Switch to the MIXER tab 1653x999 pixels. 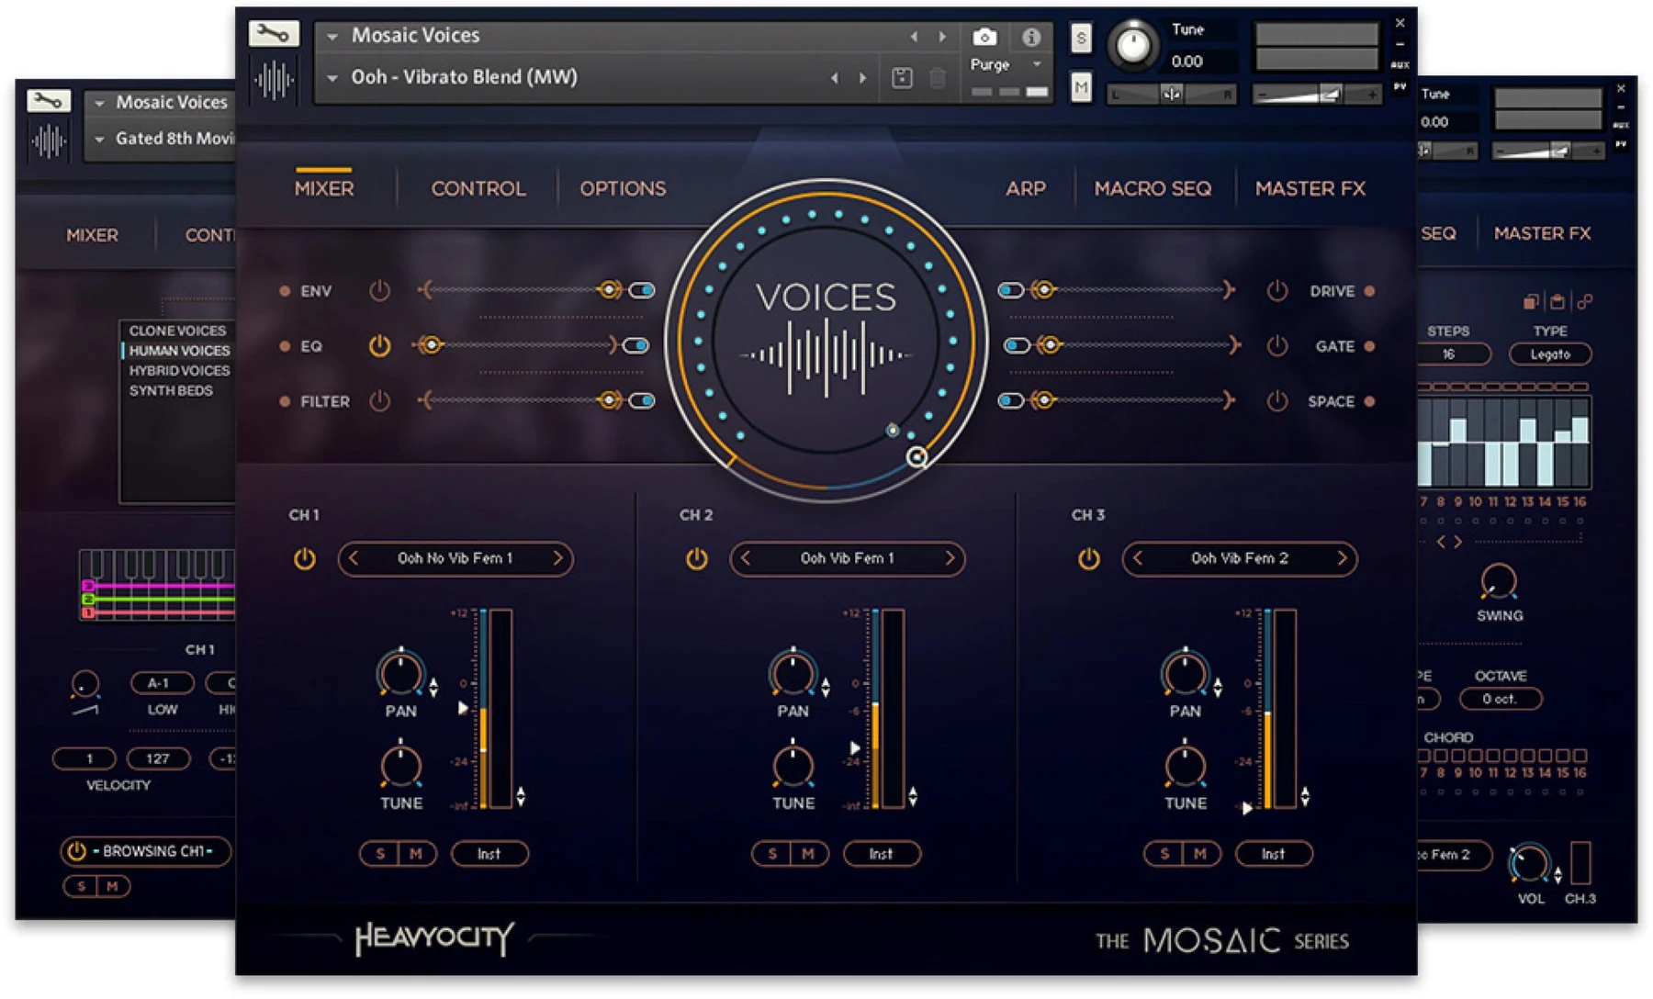(x=324, y=188)
